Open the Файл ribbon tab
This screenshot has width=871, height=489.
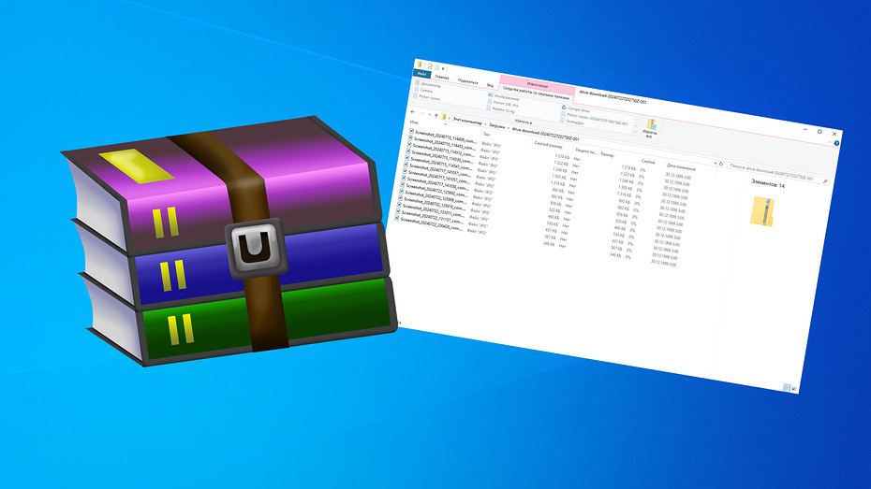click(421, 74)
